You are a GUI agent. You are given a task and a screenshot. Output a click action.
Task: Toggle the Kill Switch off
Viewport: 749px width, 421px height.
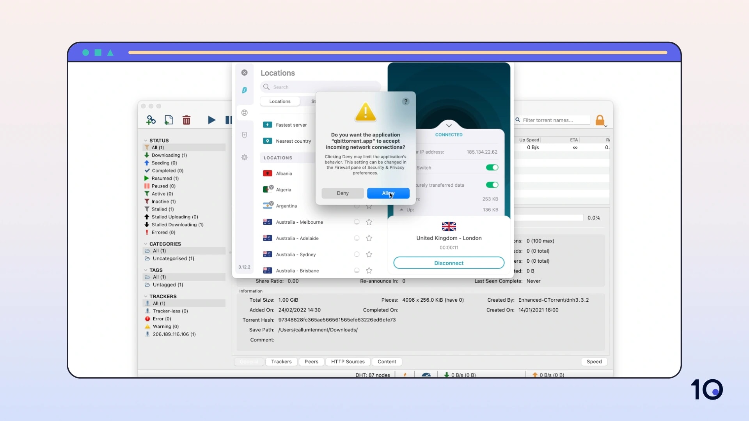492,168
